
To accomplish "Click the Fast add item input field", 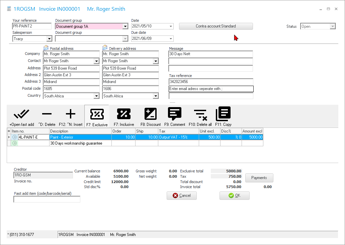I will coord(47,199).
